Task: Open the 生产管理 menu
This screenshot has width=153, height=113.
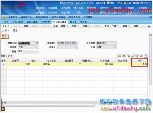Action: coord(40,13)
